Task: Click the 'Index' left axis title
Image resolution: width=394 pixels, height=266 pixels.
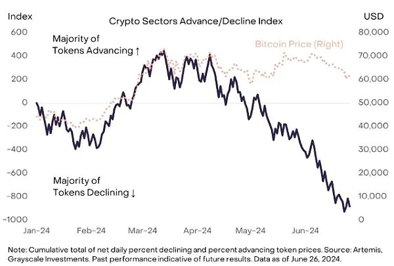Action: (x=20, y=16)
